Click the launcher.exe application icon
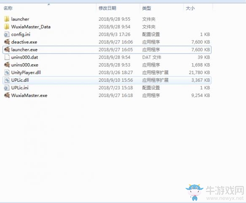Viewport: 246px width, 203px height. pos(7,50)
